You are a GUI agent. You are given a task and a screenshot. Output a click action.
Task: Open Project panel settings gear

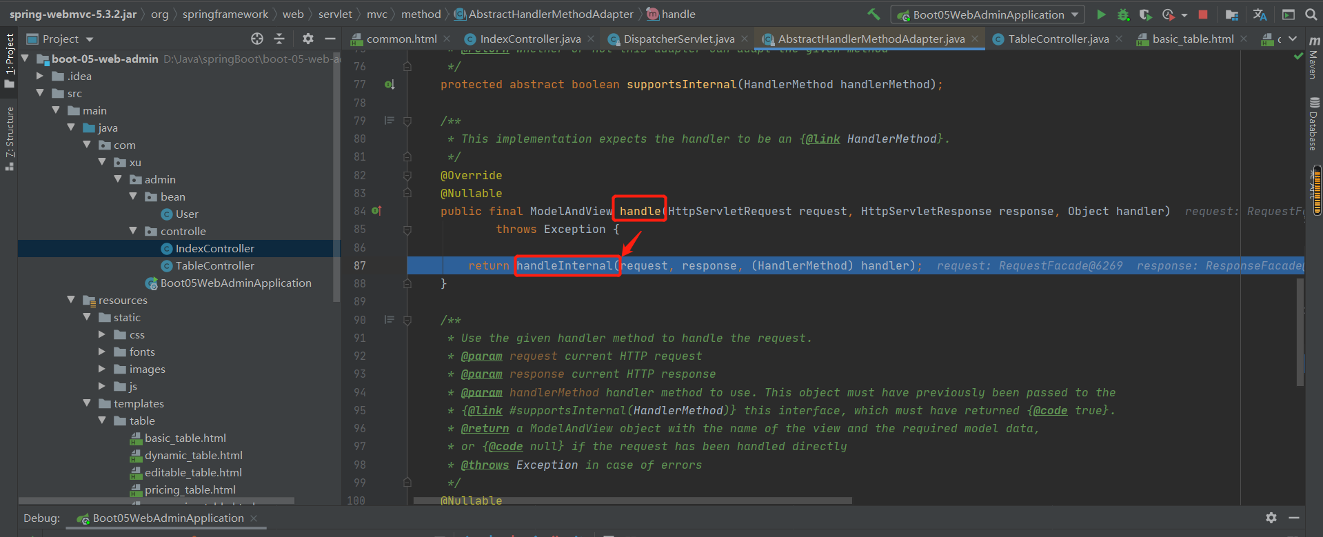[308, 39]
